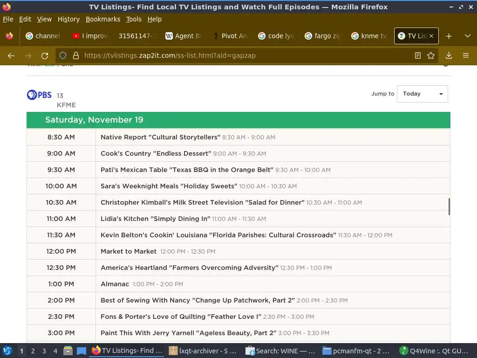Open the File menu
The width and height of the screenshot is (477, 358).
(x=8, y=19)
